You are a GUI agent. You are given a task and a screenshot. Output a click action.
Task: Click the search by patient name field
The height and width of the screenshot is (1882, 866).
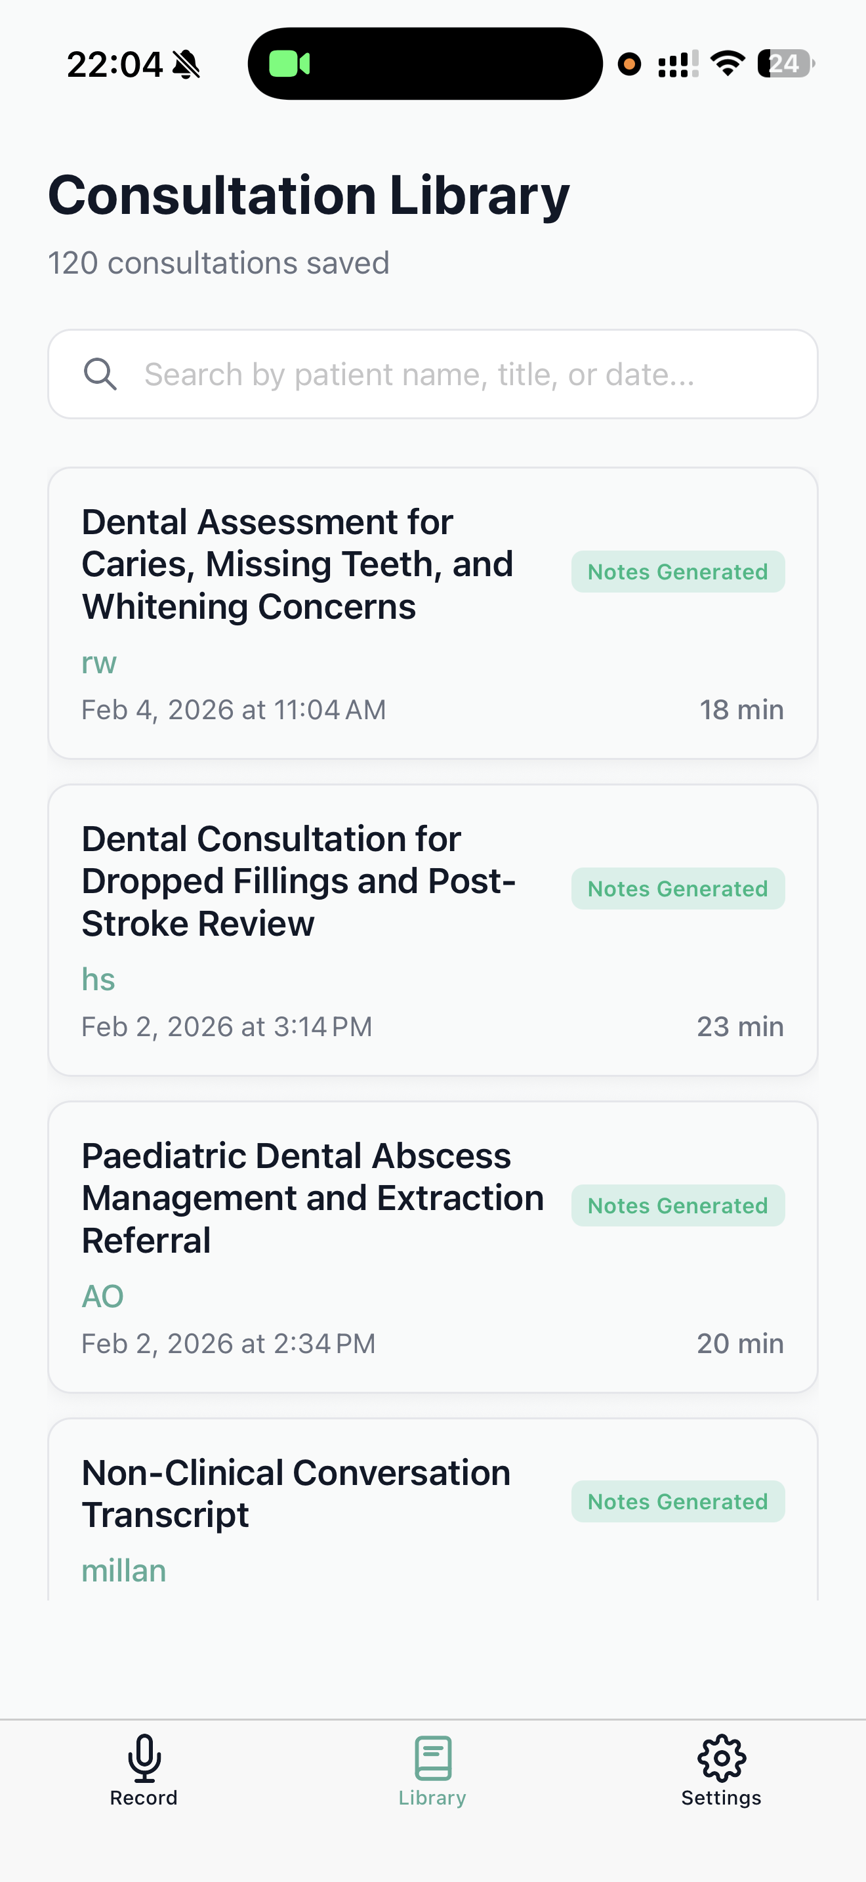[467, 374]
